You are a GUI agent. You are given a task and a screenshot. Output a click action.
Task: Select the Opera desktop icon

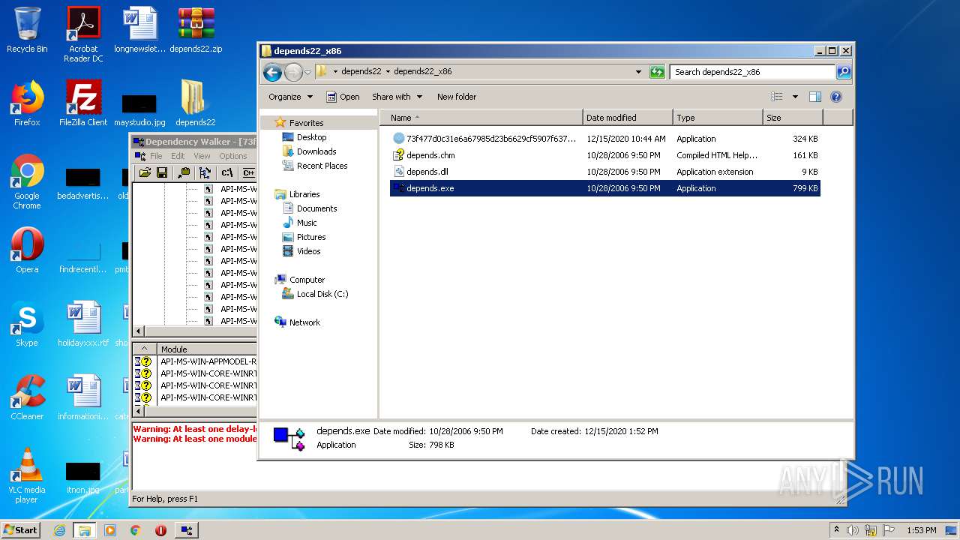27,250
